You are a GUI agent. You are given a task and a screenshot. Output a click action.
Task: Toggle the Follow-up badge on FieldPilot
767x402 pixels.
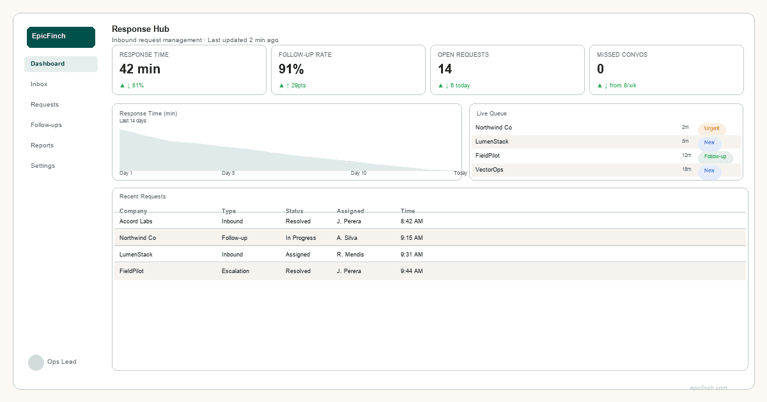click(x=715, y=156)
